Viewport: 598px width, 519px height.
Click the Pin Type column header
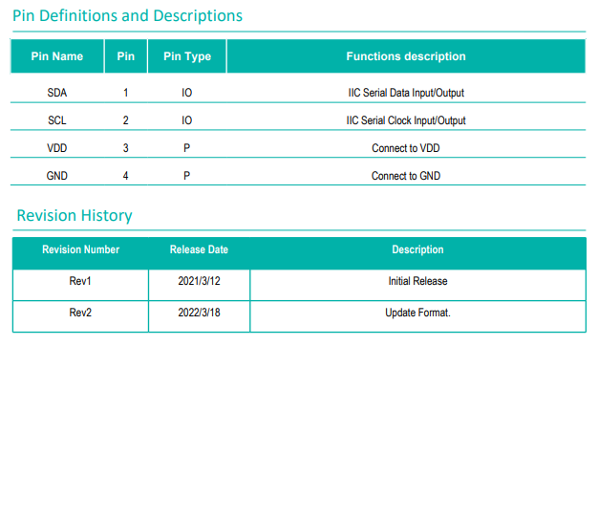tap(187, 56)
